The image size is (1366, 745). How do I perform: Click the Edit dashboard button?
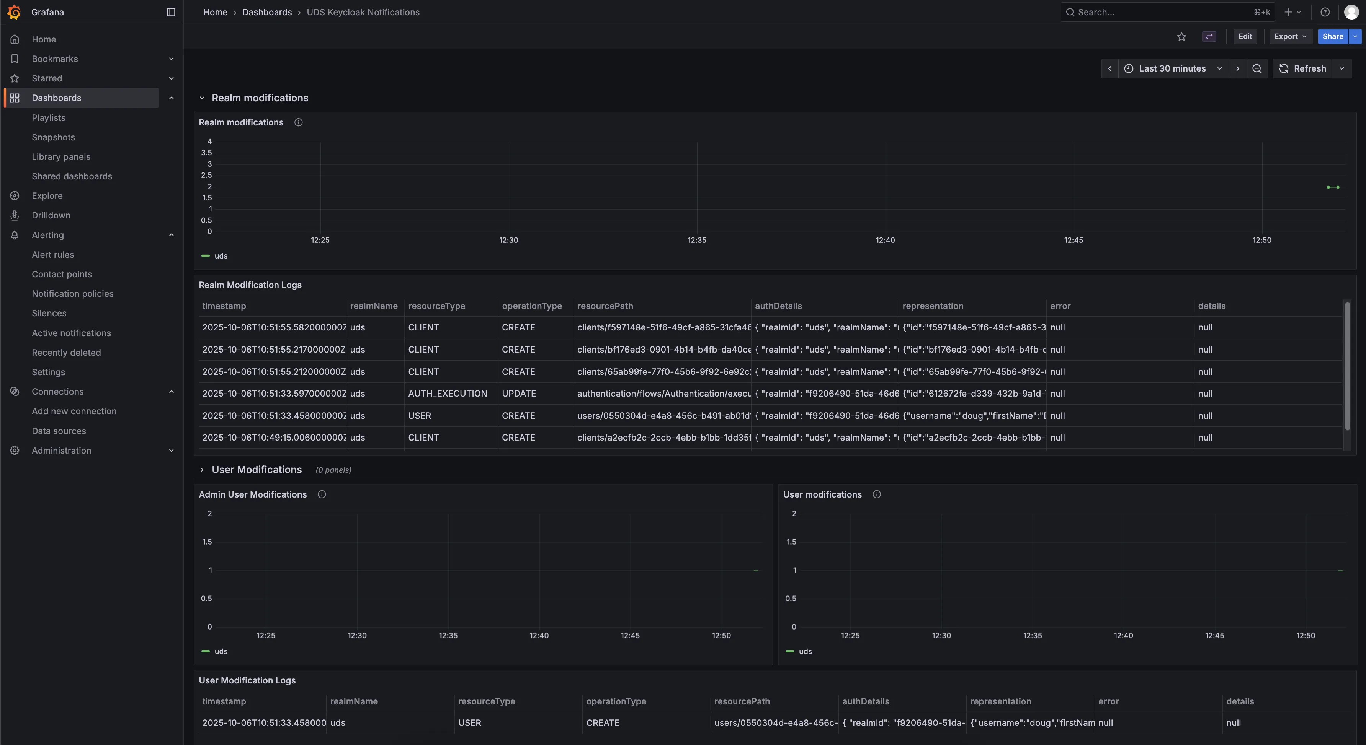click(x=1245, y=37)
